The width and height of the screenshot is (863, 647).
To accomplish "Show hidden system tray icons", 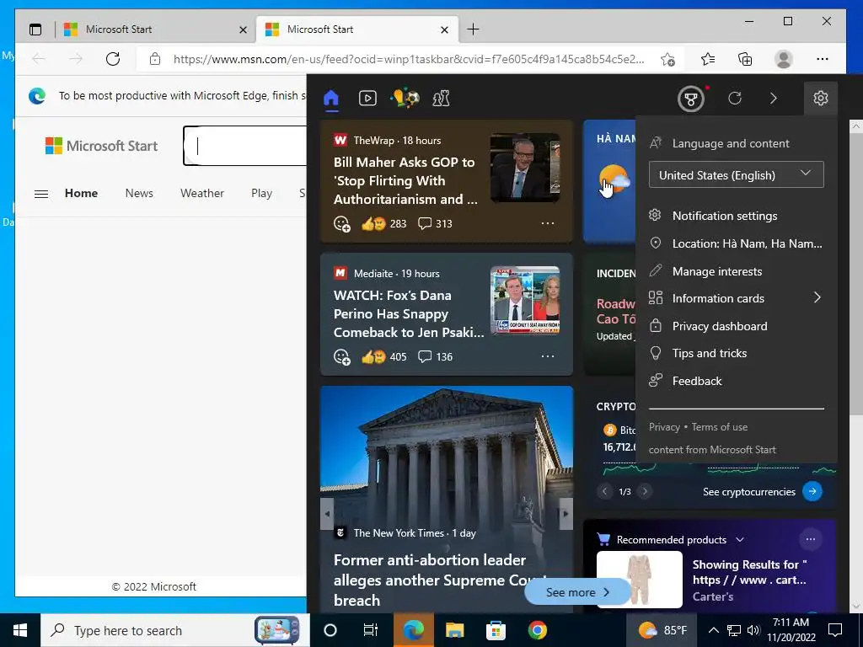I will point(713,630).
